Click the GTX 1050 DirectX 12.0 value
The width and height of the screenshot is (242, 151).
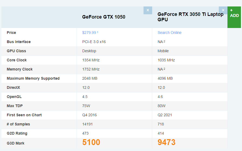pos(86,87)
